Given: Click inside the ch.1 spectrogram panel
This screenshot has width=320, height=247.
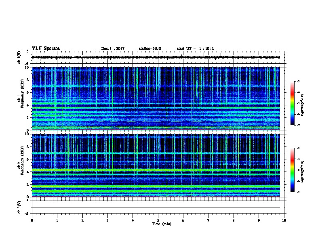Looking at the screenshot, I should 156,98.
